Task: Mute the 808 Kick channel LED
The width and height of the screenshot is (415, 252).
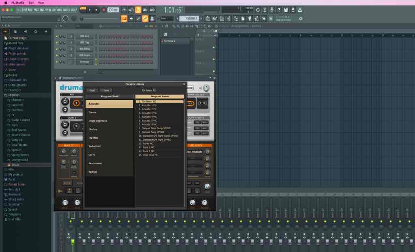Action: coord(57,36)
